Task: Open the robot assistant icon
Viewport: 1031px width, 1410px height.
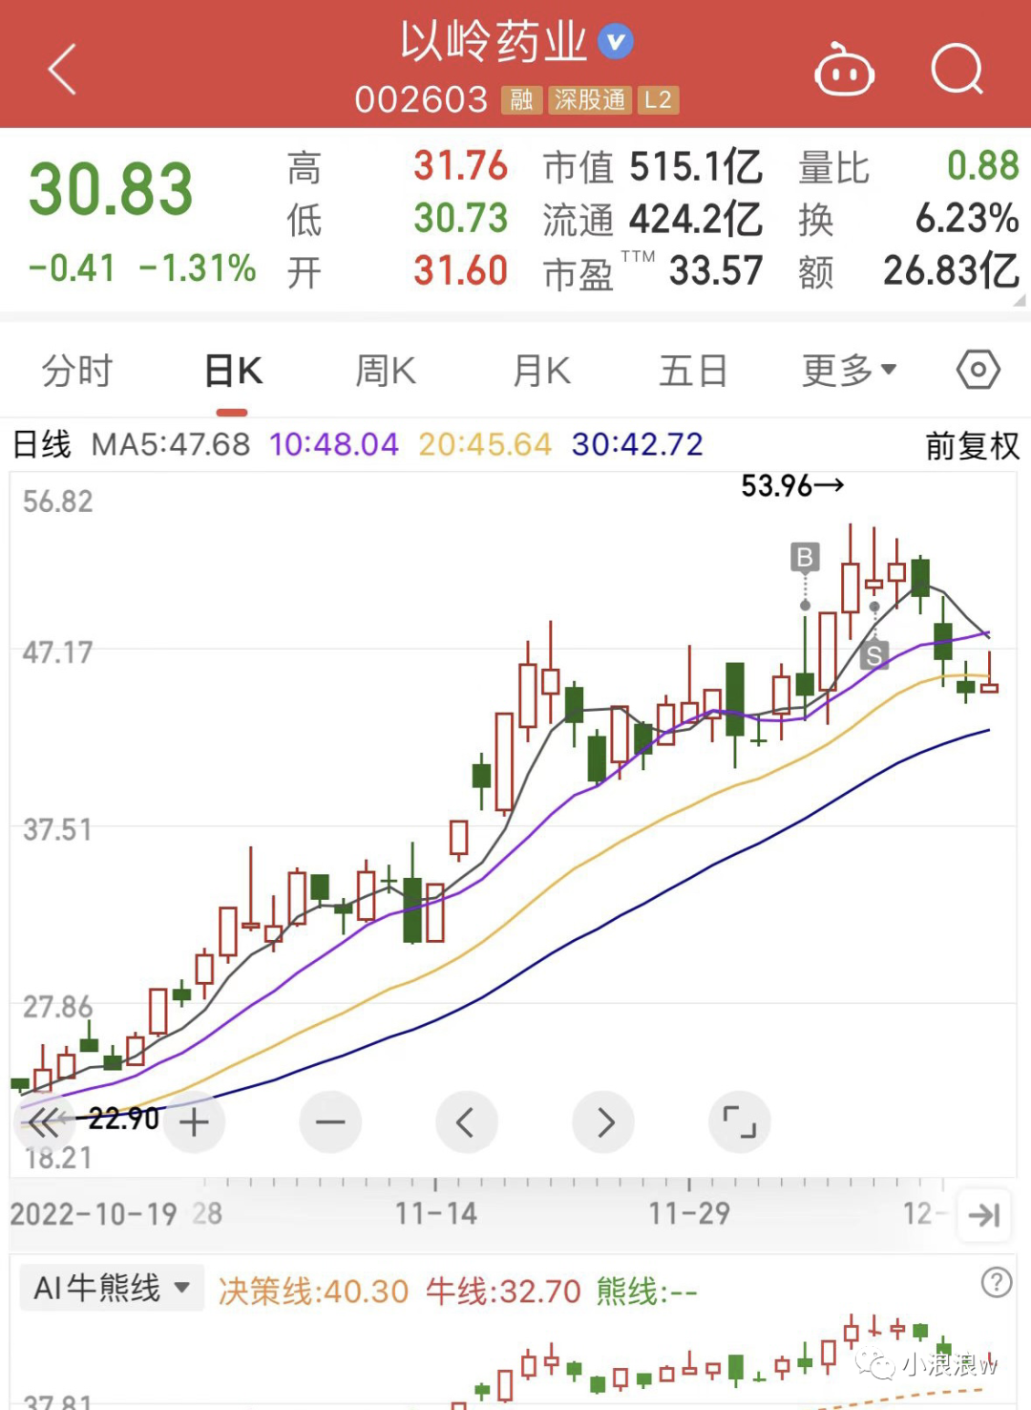Action: pyautogui.click(x=844, y=70)
